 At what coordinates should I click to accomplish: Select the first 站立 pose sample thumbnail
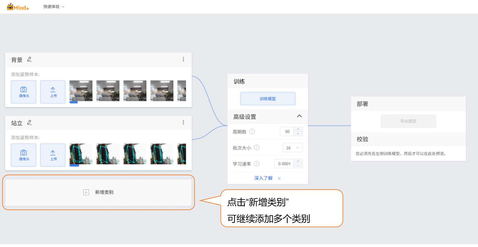[x=81, y=154]
